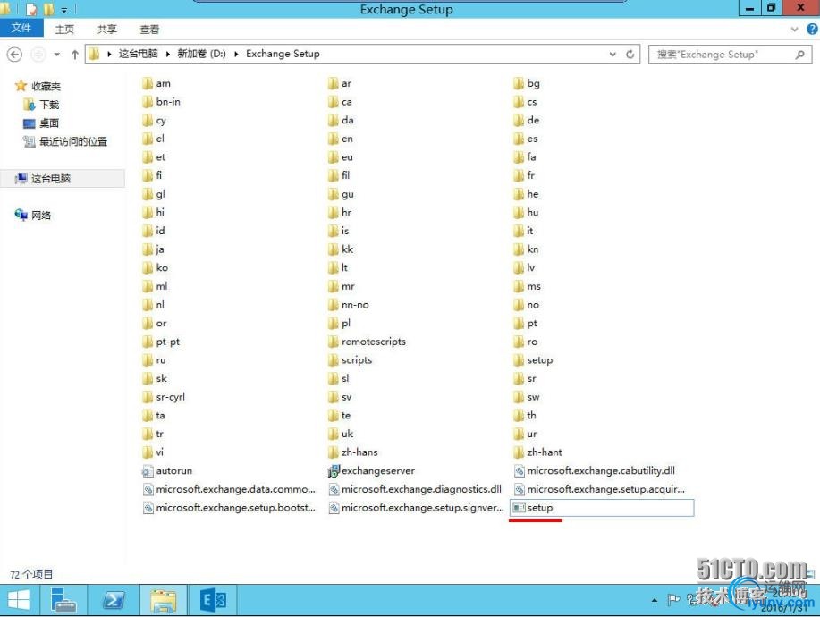
Task: Select the uk folder
Action: click(x=341, y=434)
